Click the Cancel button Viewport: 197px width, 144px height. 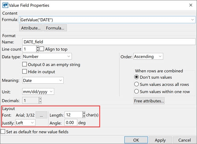click(x=184, y=140)
